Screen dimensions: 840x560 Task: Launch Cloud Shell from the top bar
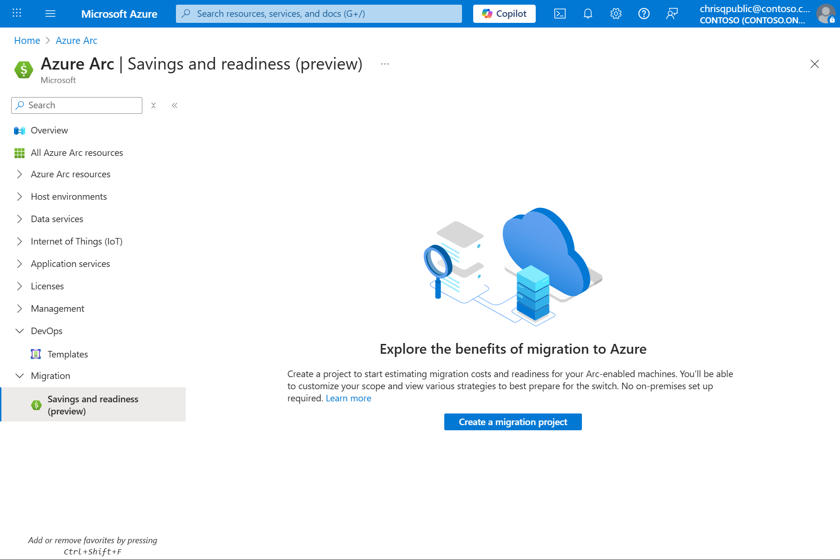(x=560, y=14)
